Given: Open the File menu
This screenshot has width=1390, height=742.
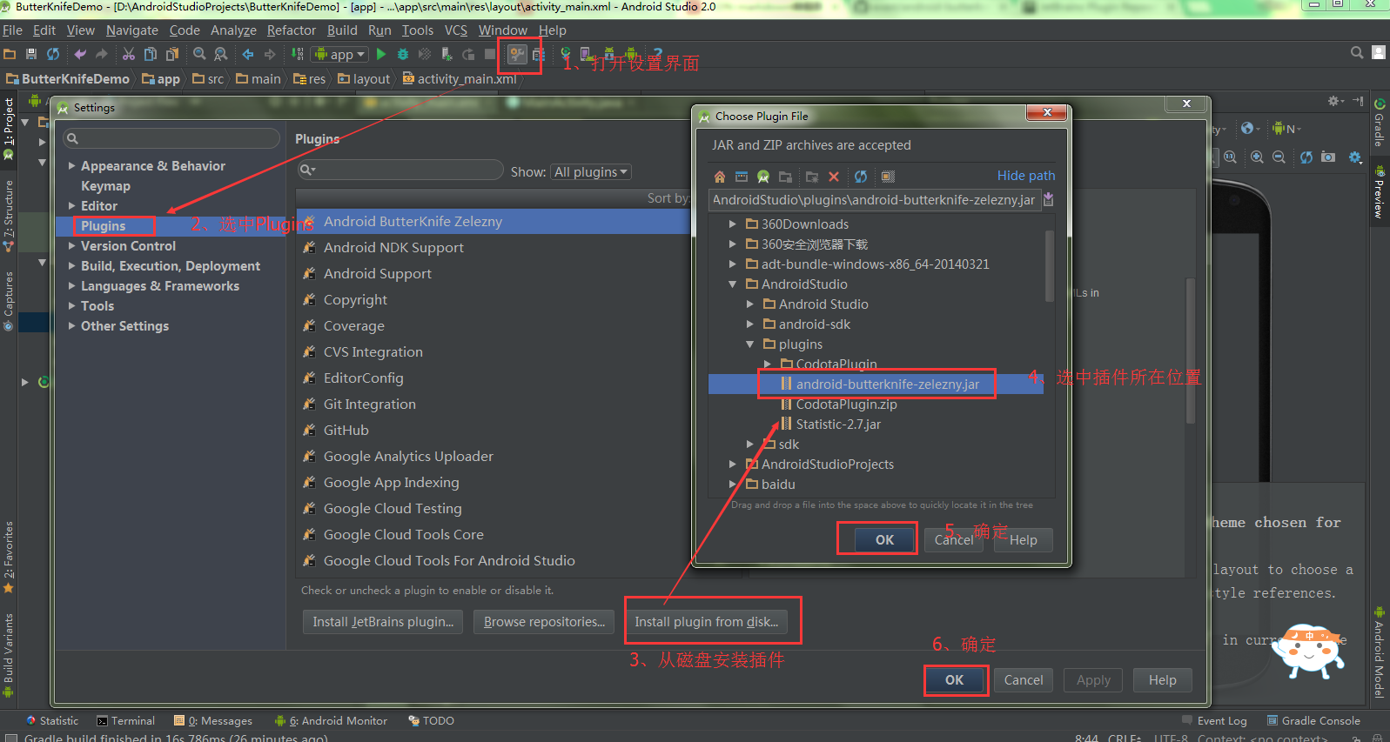Looking at the screenshot, I should pyautogui.click(x=12, y=30).
